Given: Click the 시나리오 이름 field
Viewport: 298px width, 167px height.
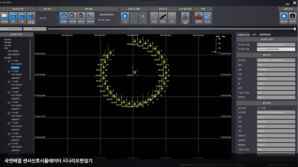Looking at the screenshot, I should click(x=276, y=44).
